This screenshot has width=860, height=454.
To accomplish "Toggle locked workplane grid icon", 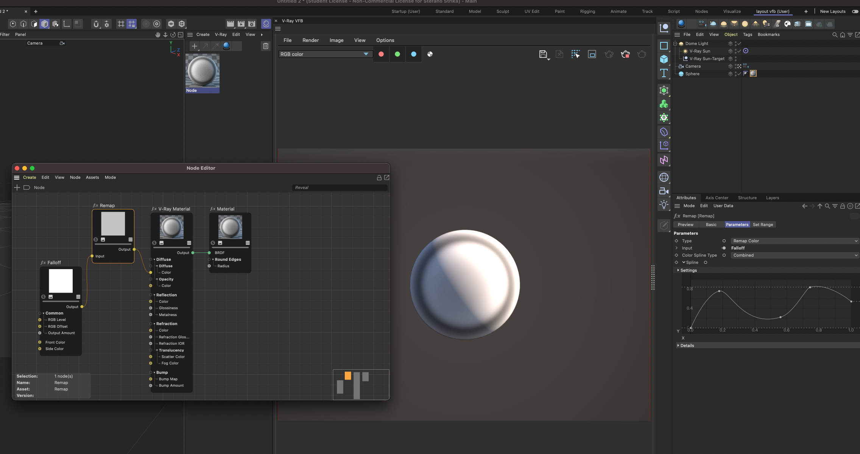I will (132, 24).
